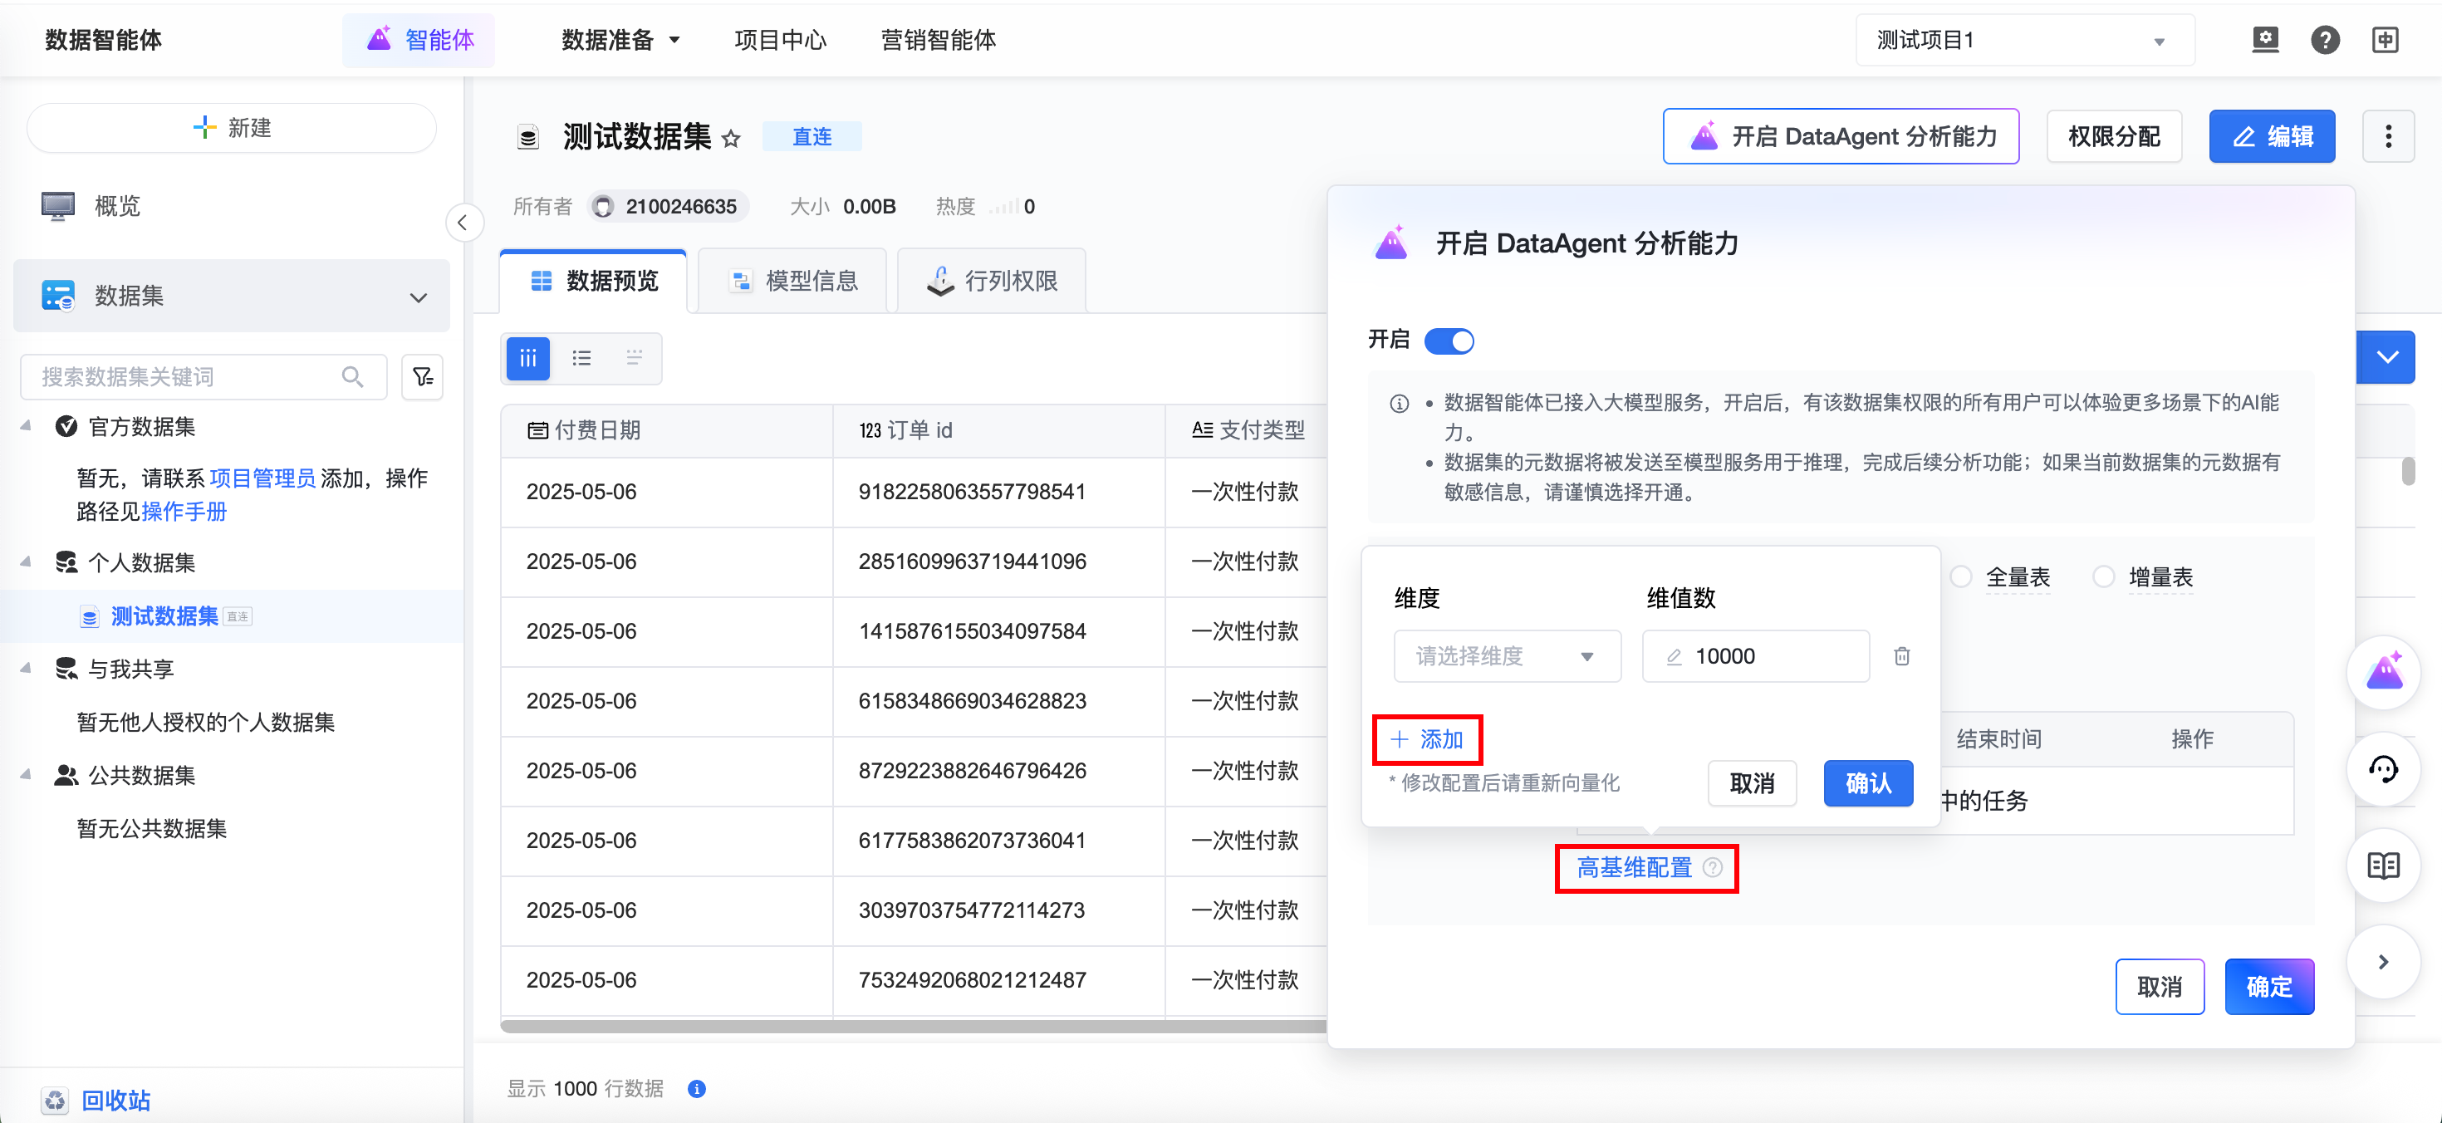Click the vertical three-dot more options button

2388,136
